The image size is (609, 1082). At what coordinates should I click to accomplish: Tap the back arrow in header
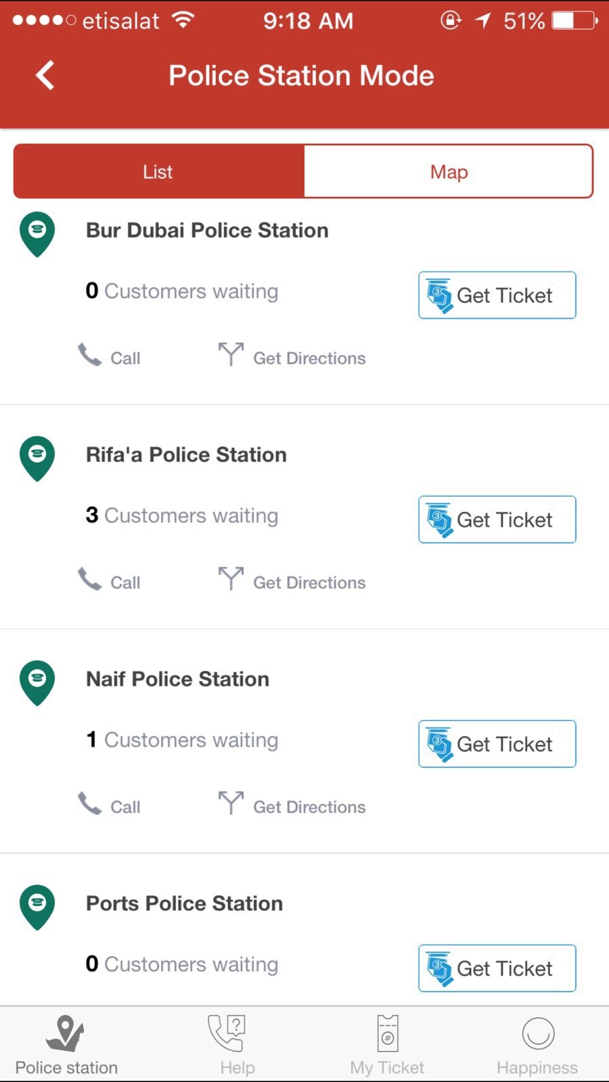coord(45,75)
